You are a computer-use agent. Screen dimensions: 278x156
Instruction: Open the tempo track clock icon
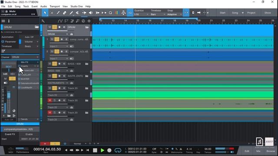83,21
